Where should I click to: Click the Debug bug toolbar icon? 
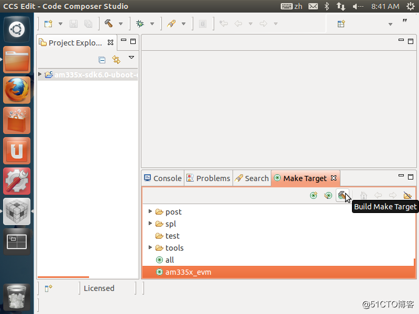[x=140, y=24]
